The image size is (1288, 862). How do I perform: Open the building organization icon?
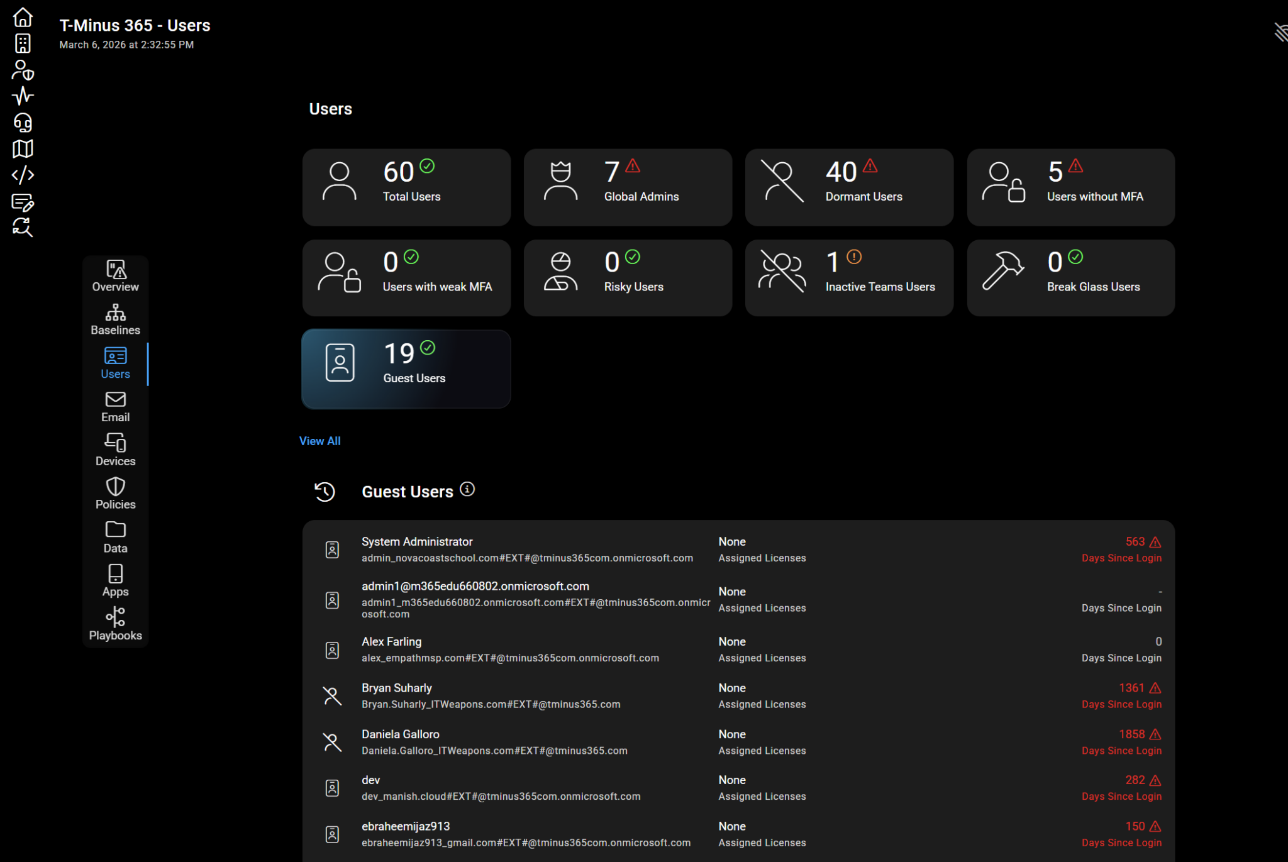click(x=23, y=43)
